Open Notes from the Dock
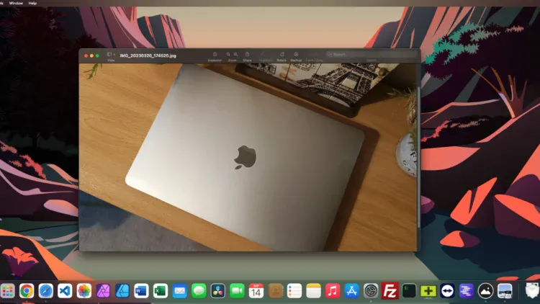The height and width of the screenshot is (304, 540). tap(313, 291)
